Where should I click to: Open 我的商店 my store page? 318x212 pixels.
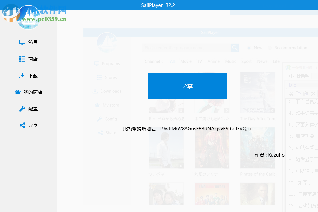pyautogui.click(x=18, y=92)
